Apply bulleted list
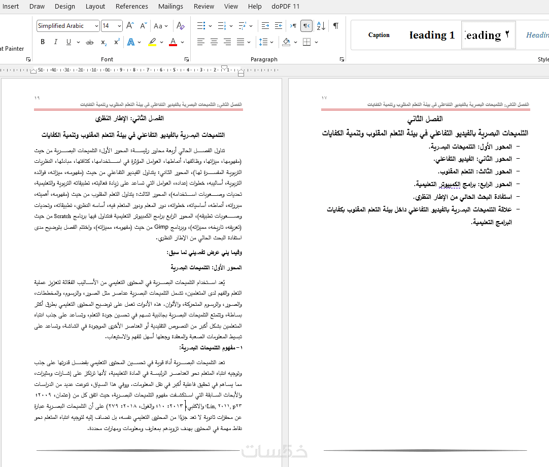This screenshot has width=549, height=467. [201, 25]
